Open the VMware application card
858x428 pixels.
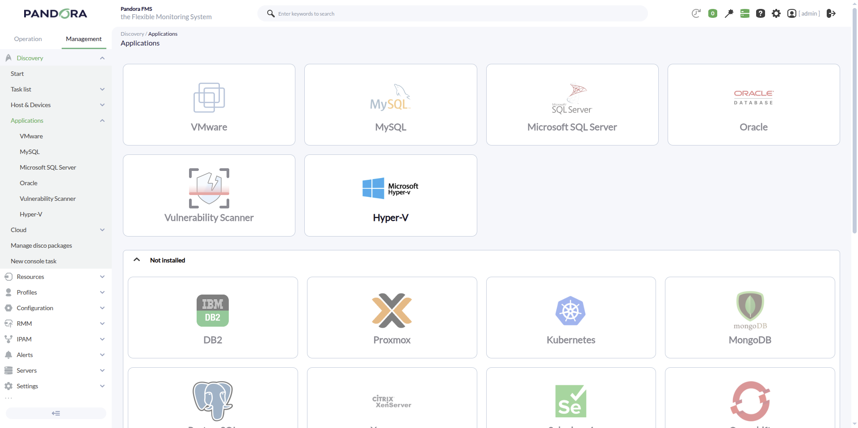(x=209, y=104)
